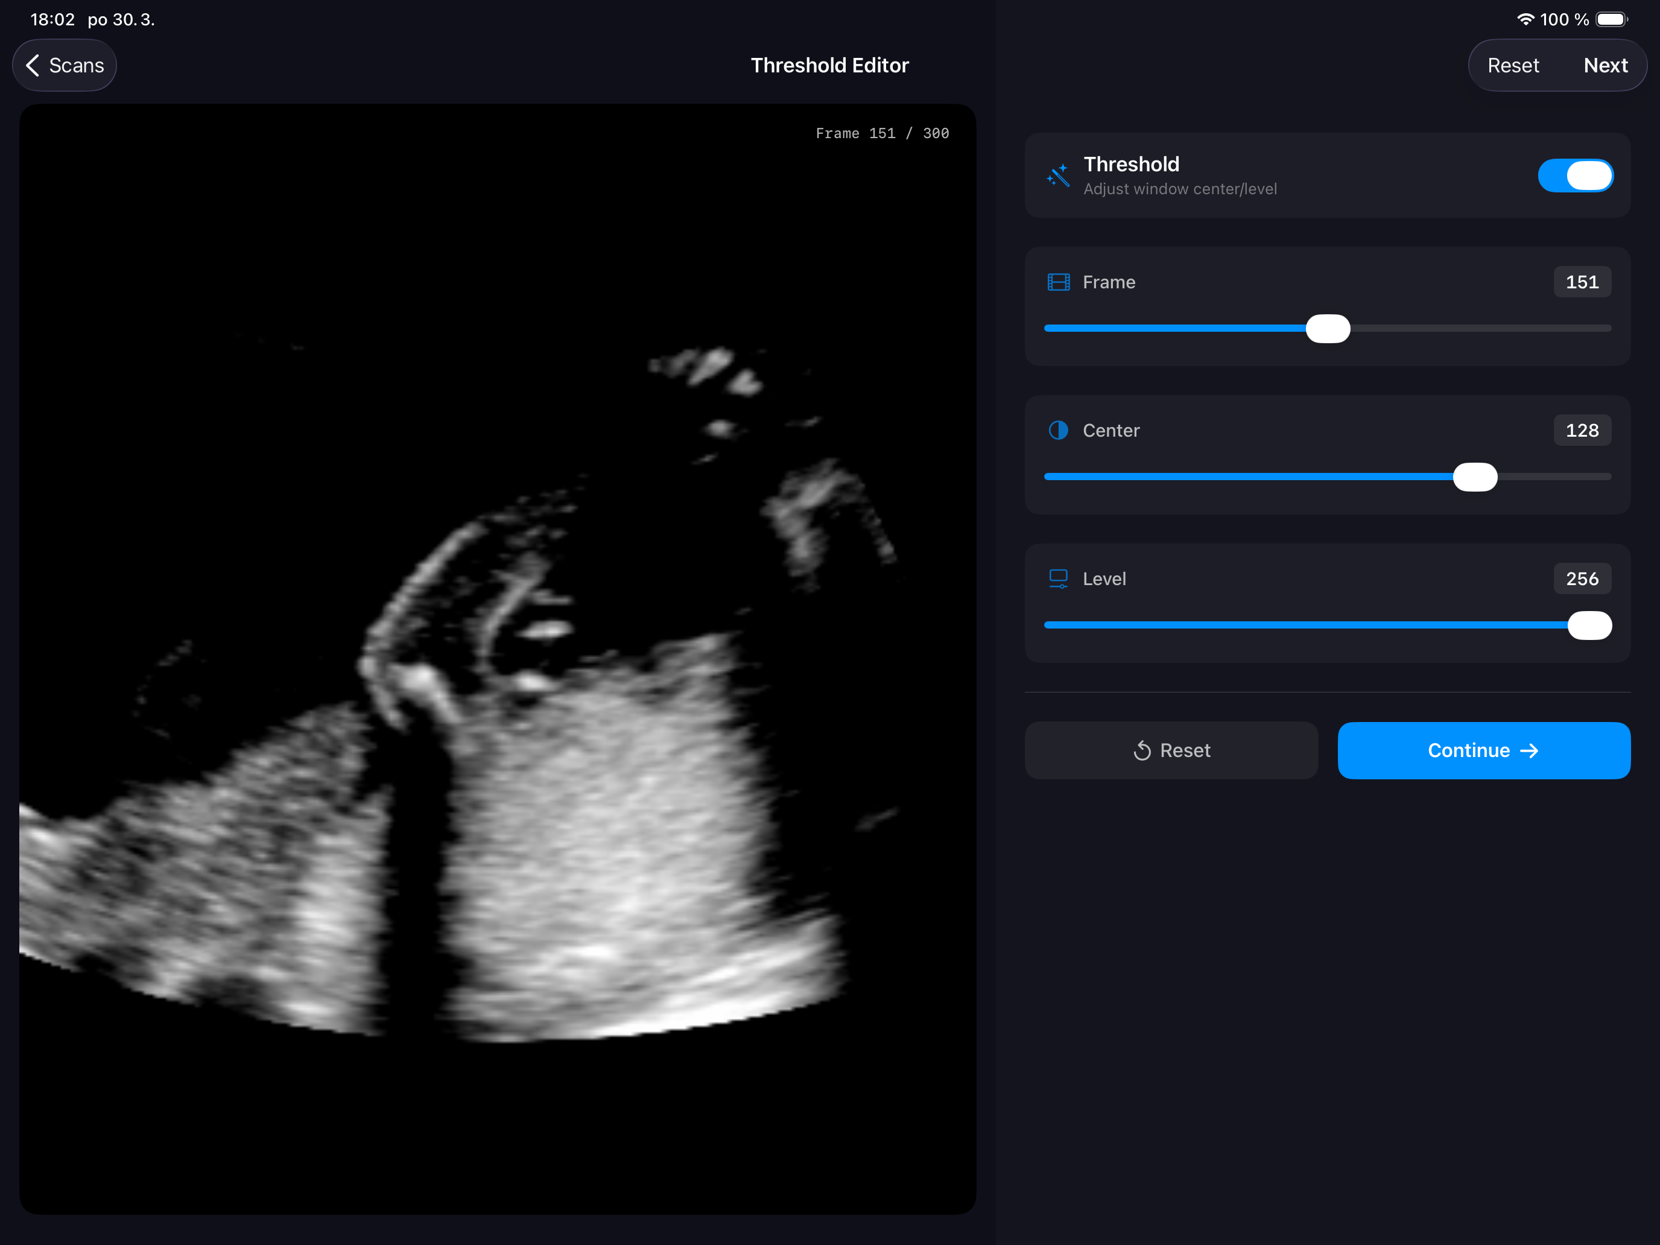Click the Center slider thumb
The height and width of the screenshot is (1245, 1660).
tap(1475, 477)
